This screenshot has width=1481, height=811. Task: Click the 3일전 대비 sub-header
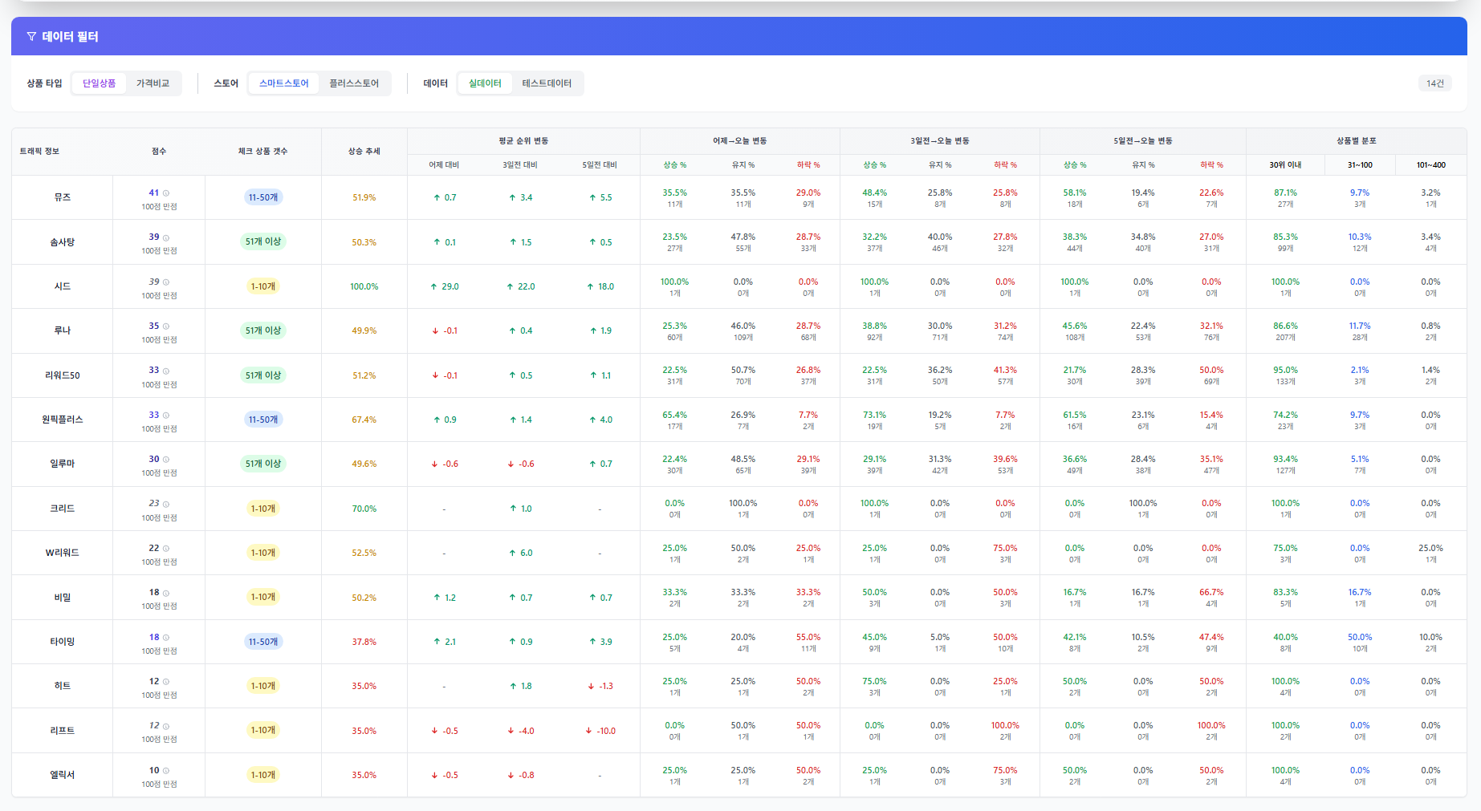click(520, 165)
